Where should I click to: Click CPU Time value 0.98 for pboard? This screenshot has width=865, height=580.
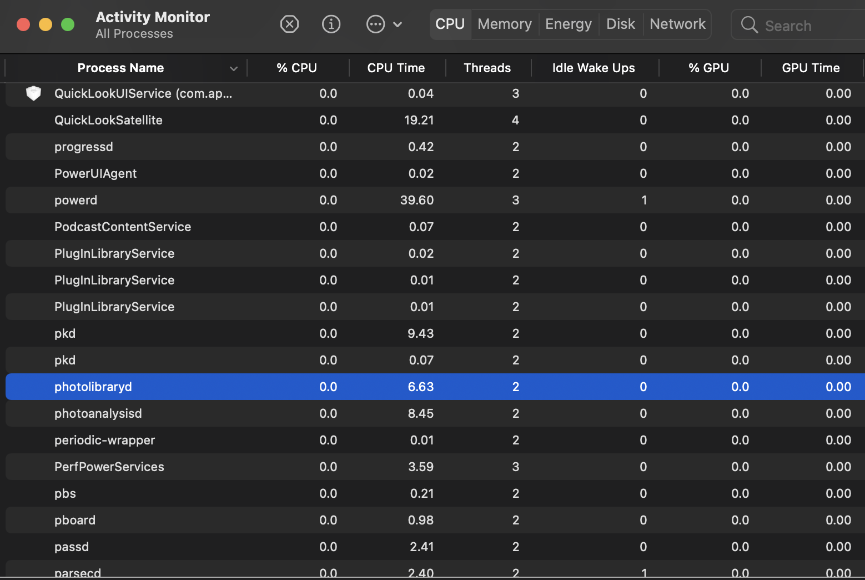click(421, 520)
